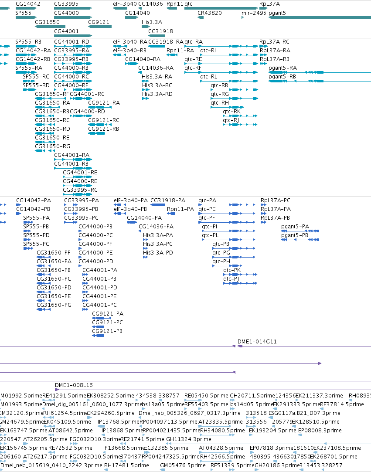Select the mir-2495 gene label

click(x=254, y=13)
